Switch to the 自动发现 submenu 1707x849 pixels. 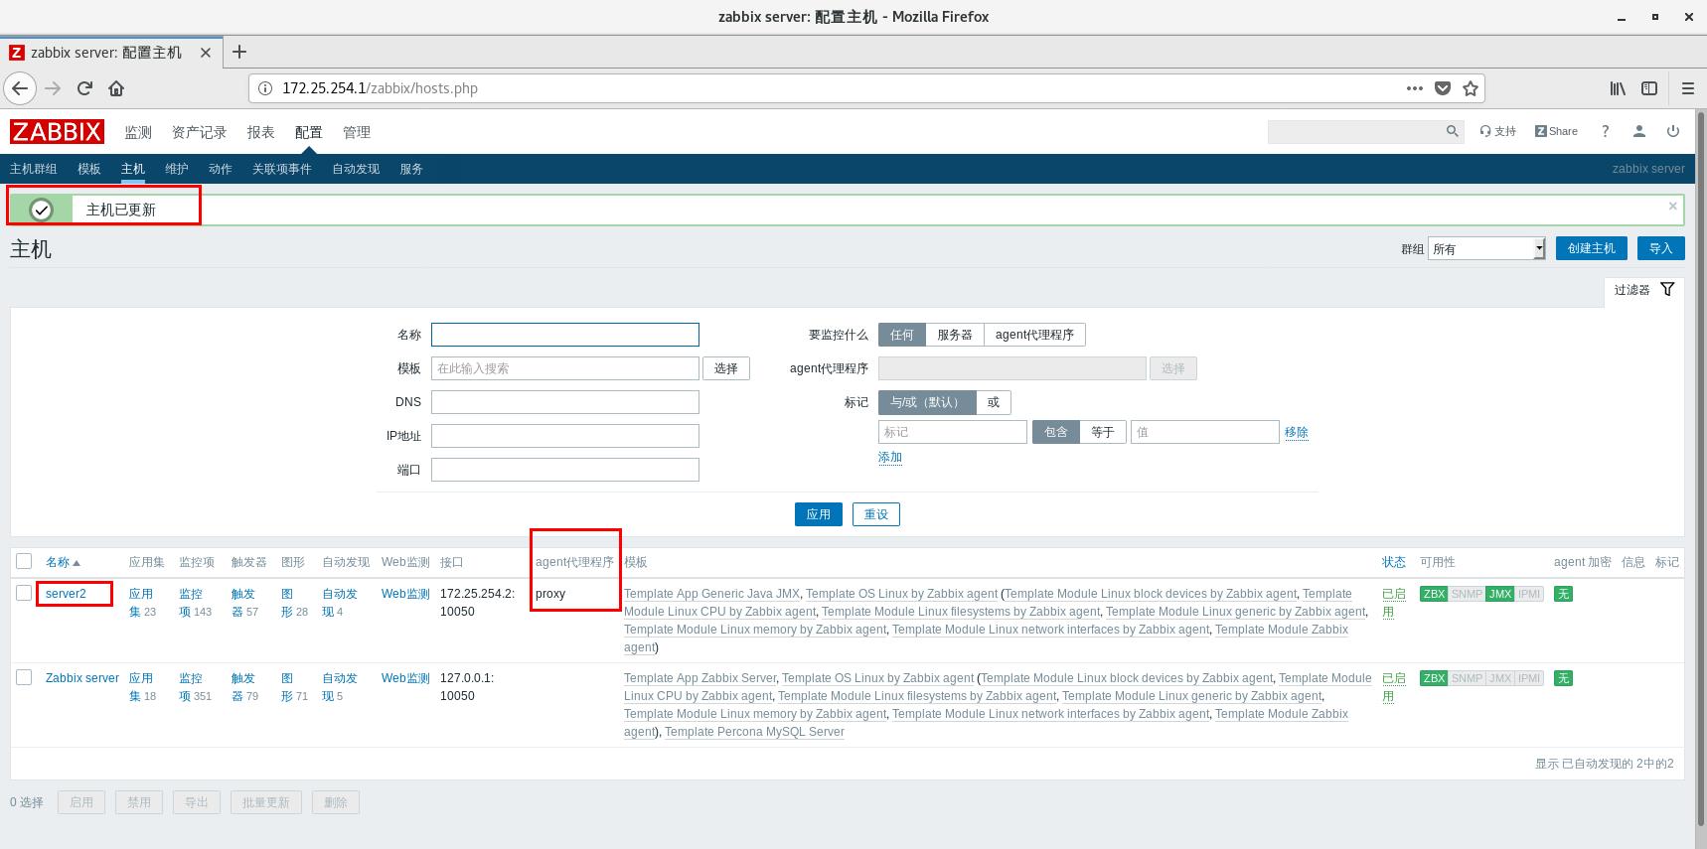pyautogui.click(x=356, y=169)
